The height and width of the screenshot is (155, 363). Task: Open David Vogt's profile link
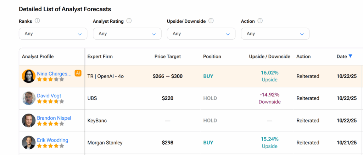click(50, 96)
